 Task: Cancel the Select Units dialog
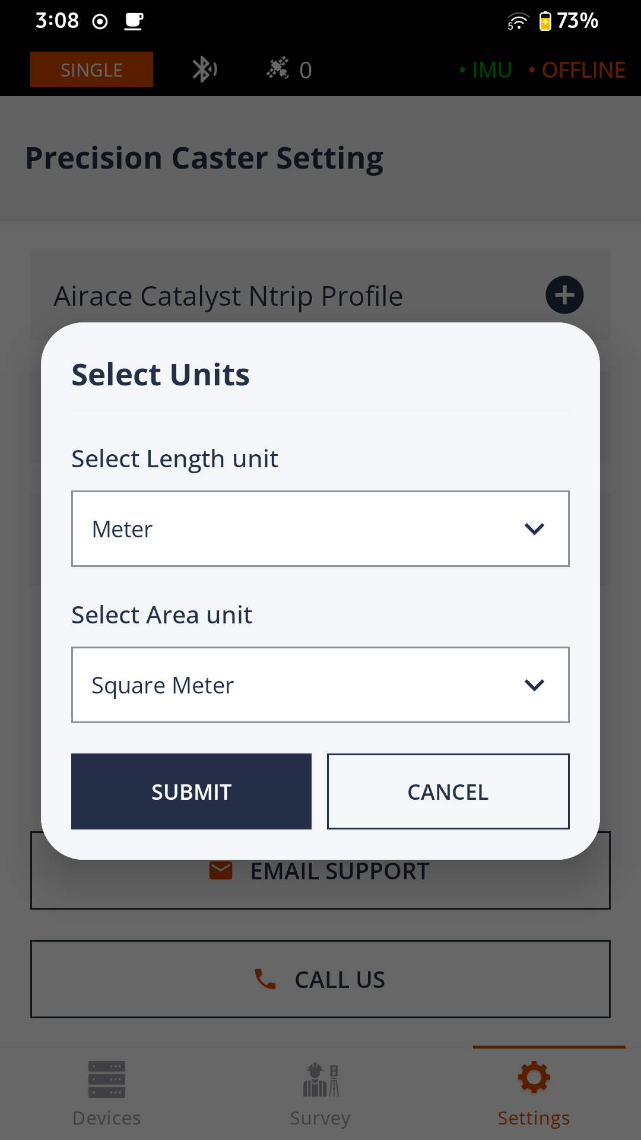point(448,791)
